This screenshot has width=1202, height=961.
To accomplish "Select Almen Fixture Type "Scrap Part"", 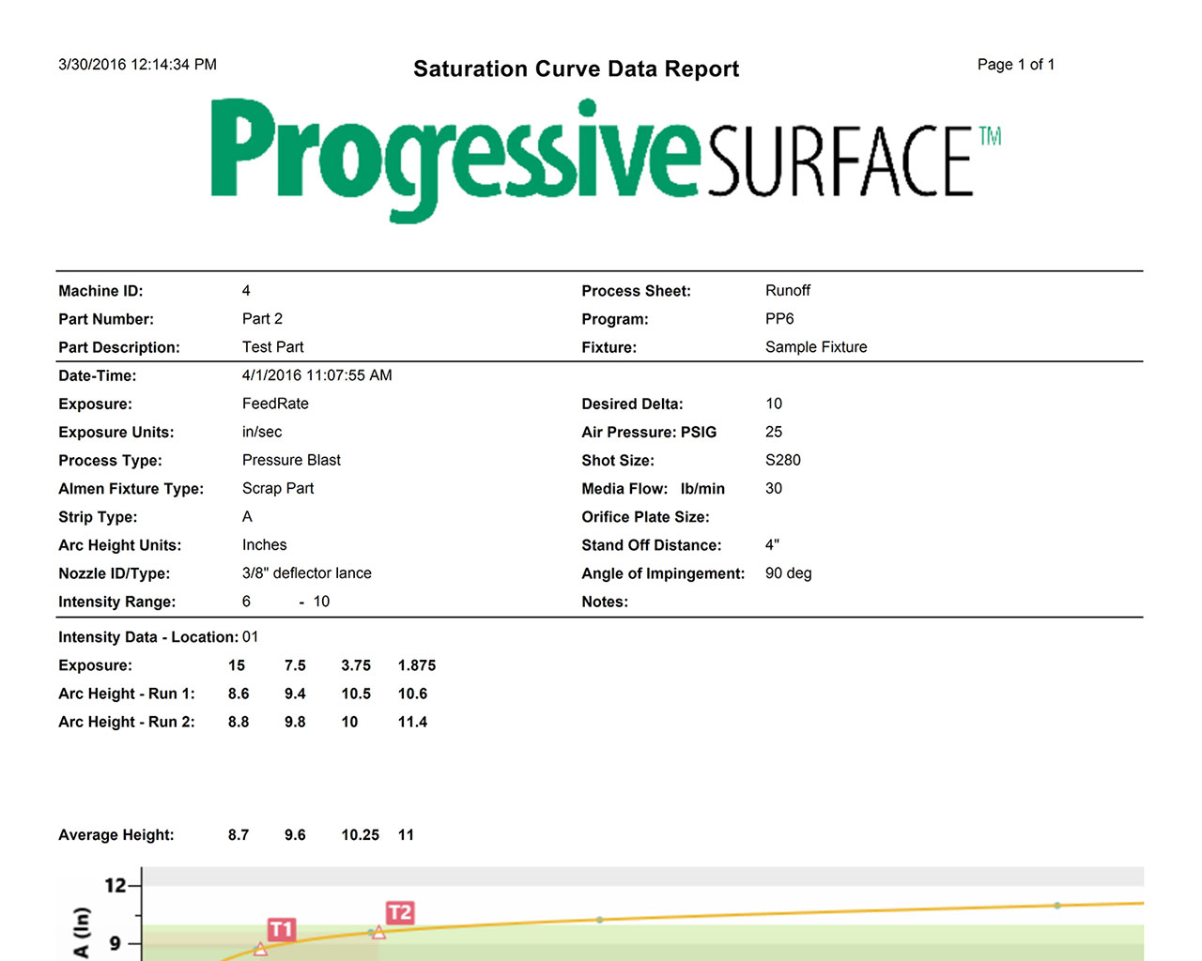I will pyautogui.click(x=278, y=488).
